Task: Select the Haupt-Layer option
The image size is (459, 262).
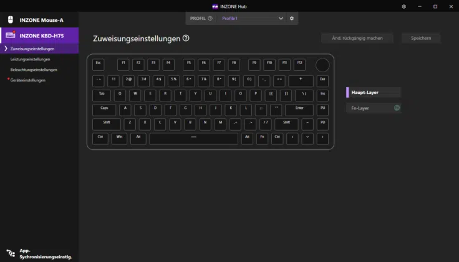Action: (x=373, y=92)
